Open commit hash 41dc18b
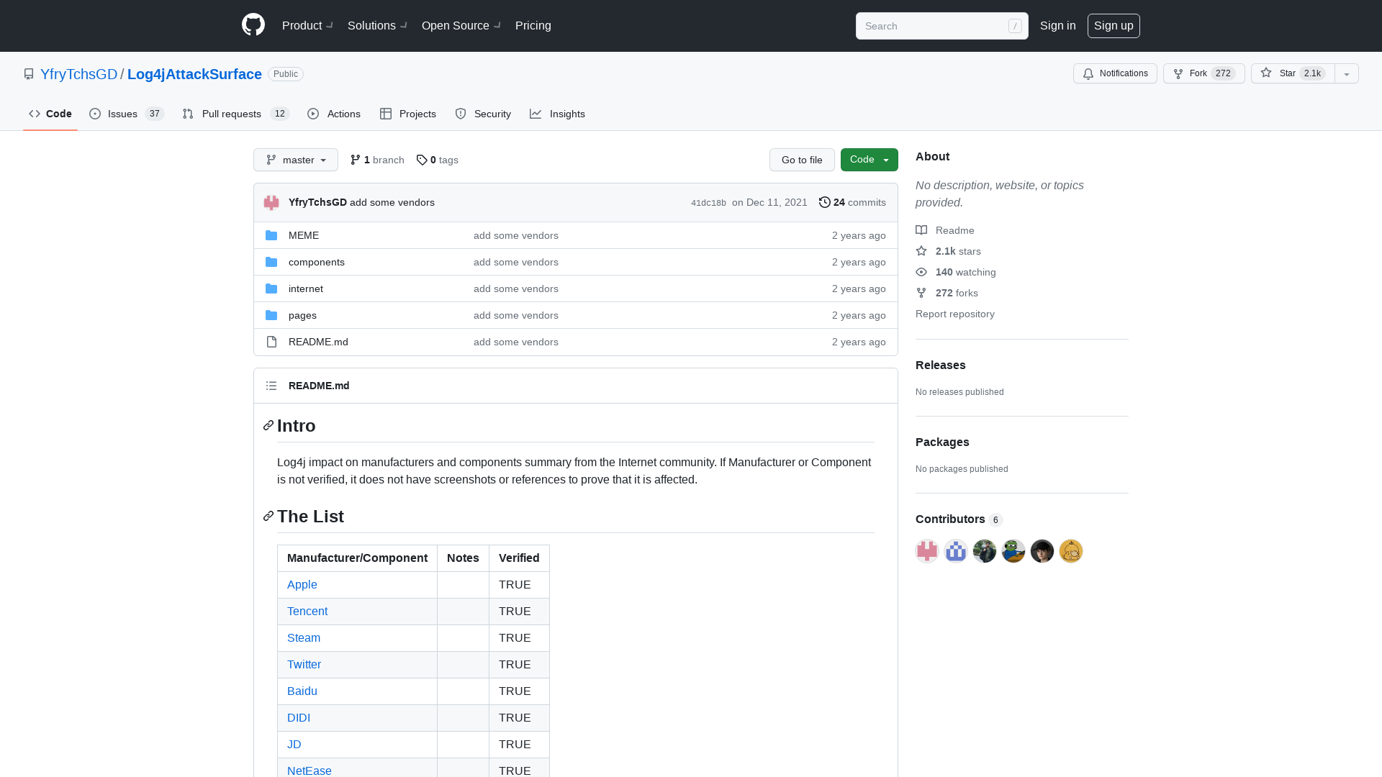This screenshot has width=1382, height=777. (708, 203)
